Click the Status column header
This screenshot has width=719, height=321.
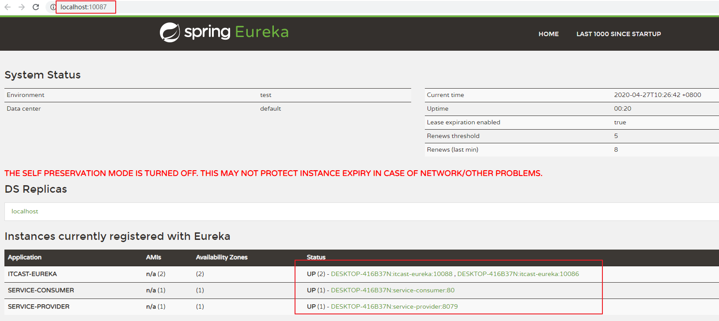point(316,257)
